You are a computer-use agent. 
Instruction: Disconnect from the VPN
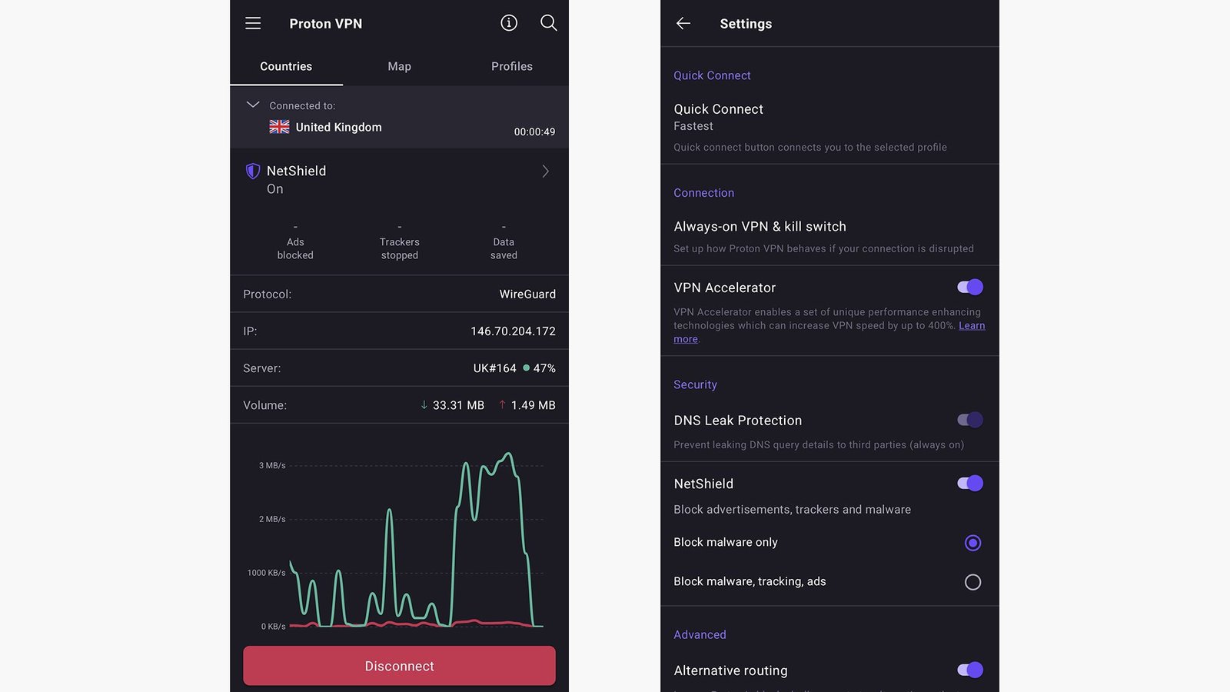coord(399,666)
